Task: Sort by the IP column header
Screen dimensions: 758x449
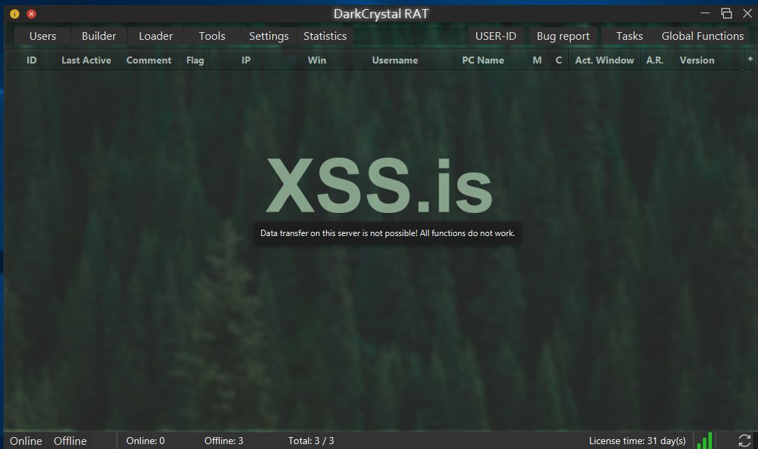Action: click(246, 60)
